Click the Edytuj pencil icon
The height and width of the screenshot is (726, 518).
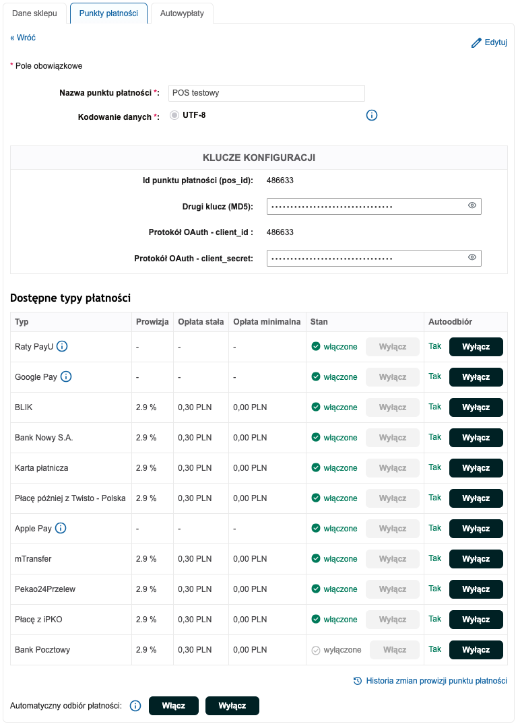click(x=476, y=43)
